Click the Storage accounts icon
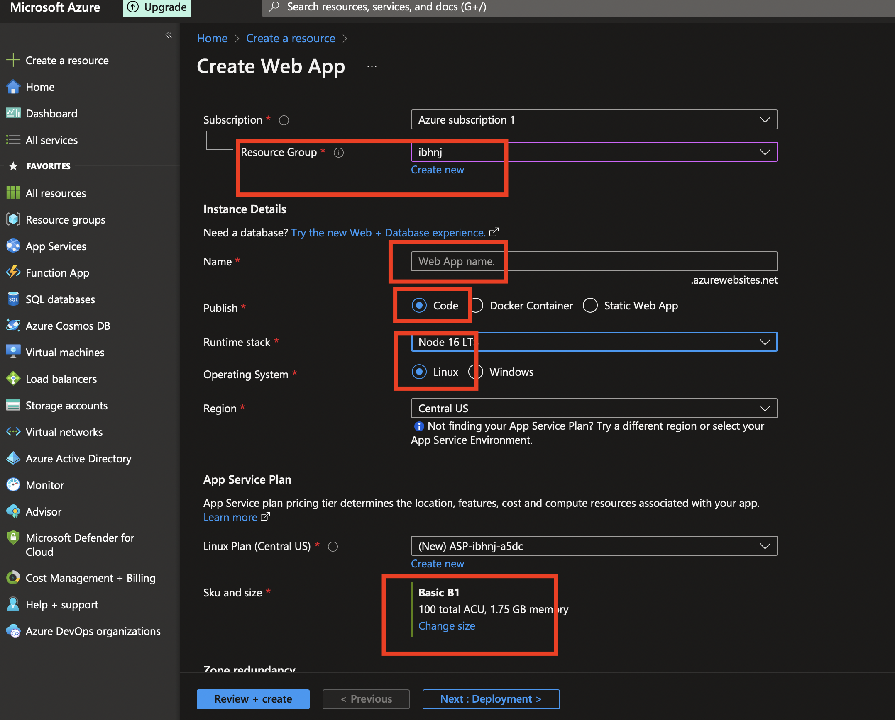Image resolution: width=895 pixels, height=720 pixels. point(13,405)
